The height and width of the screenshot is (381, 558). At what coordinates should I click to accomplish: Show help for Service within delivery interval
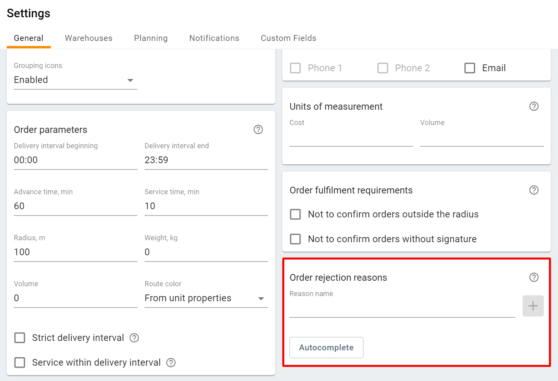pos(171,363)
